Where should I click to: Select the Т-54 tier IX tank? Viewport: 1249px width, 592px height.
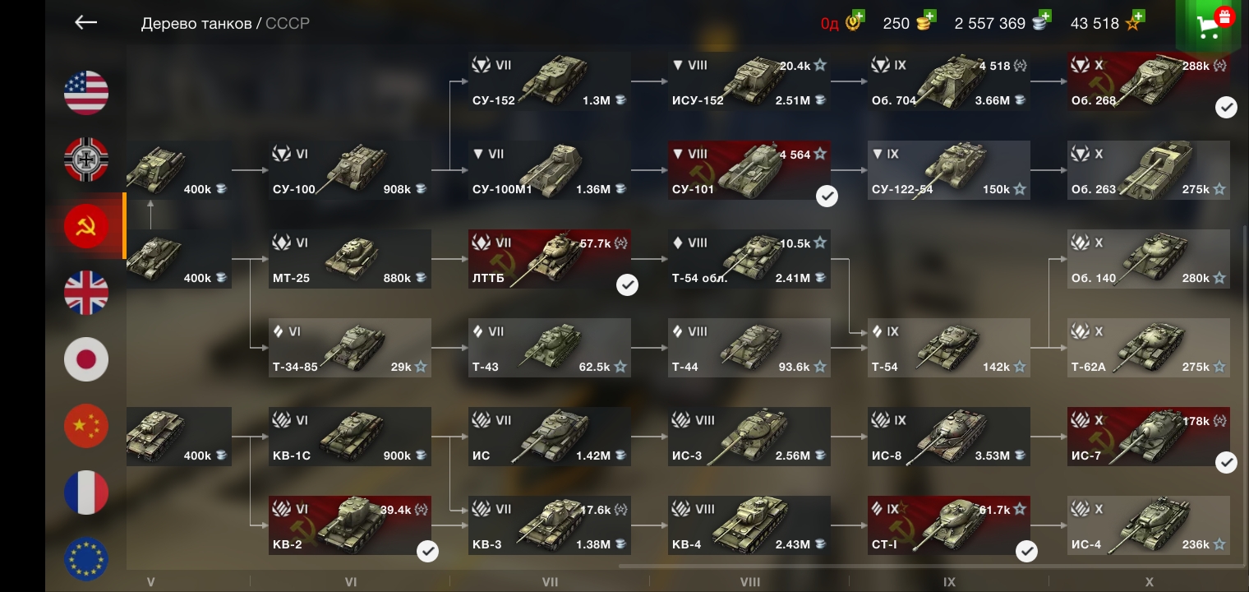tap(949, 348)
